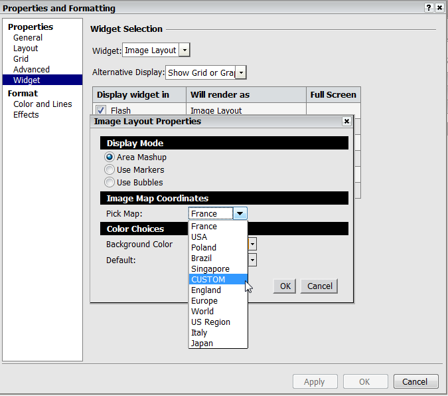The width and height of the screenshot is (448, 396).
Task: Expand the Alternative Display dropdown
Action: tap(242, 72)
